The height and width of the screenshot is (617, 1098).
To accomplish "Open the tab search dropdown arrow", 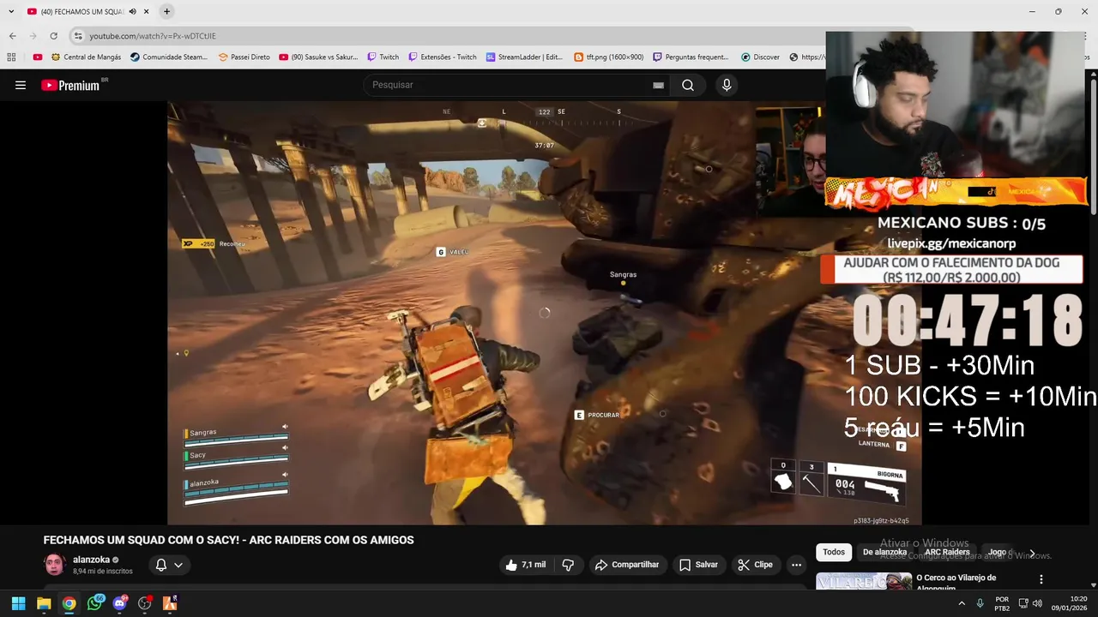I will coord(11,11).
